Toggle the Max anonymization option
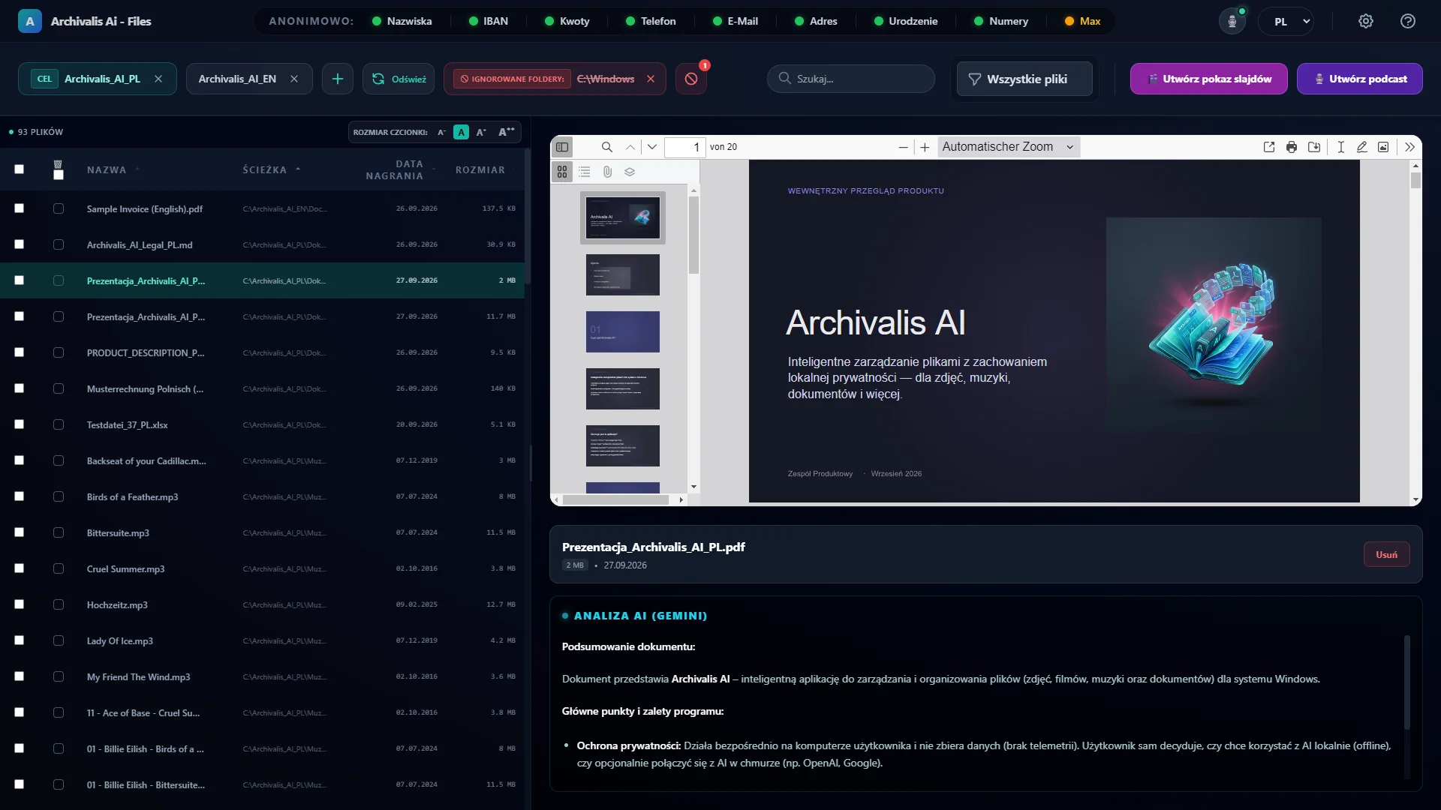 point(1082,21)
